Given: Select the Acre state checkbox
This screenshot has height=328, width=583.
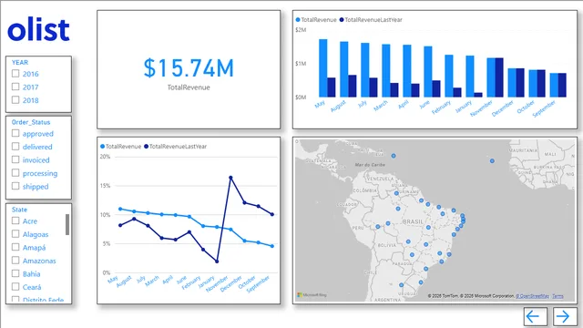Looking at the screenshot, I should tap(15, 220).
